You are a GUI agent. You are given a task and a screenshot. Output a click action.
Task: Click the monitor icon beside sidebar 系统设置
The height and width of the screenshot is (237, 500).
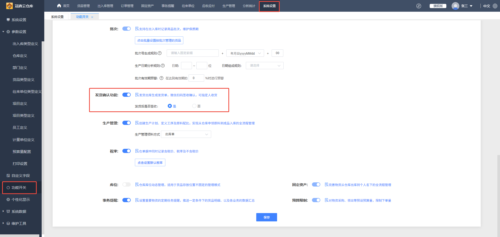pyautogui.click(x=8, y=20)
